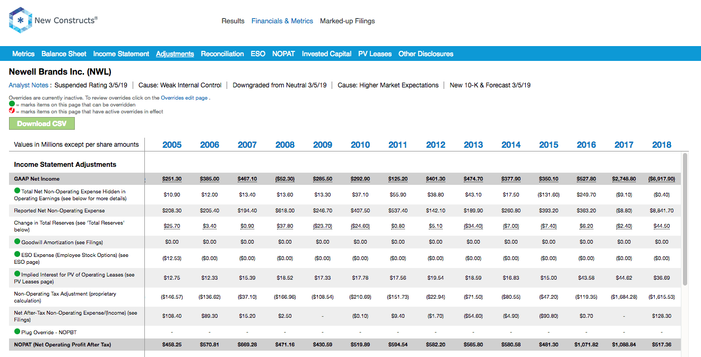
Task: Open the Marked-up Filings tab
Action: pos(348,21)
